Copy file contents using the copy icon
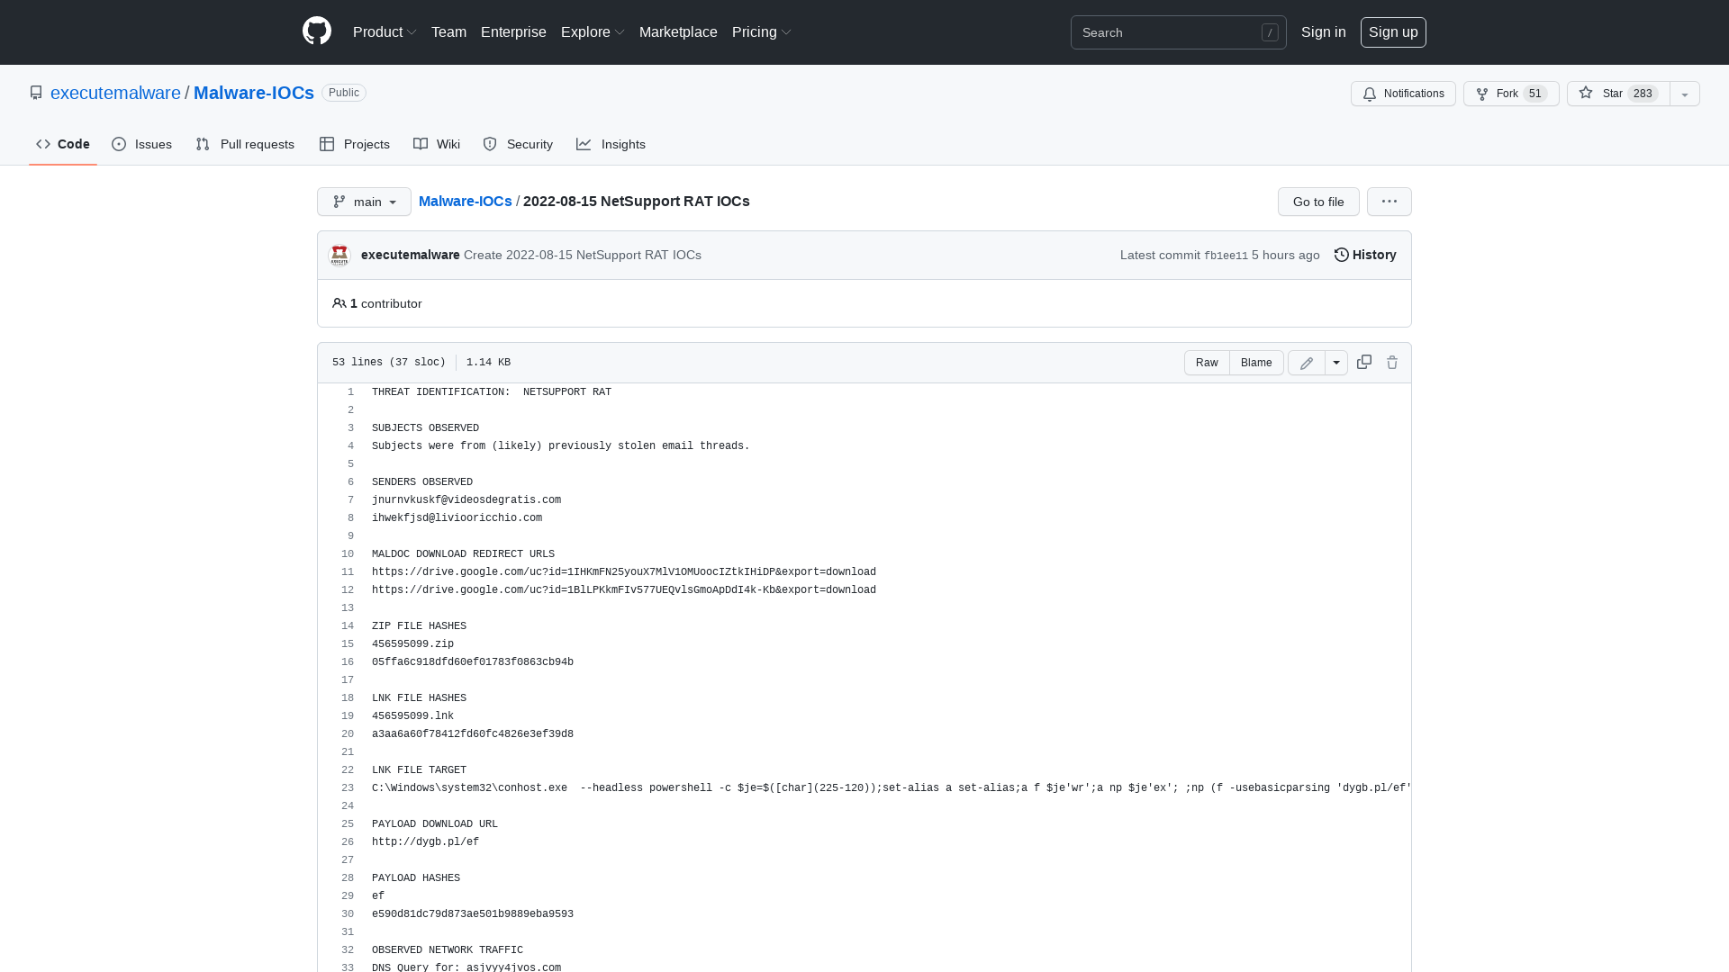 (1363, 362)
